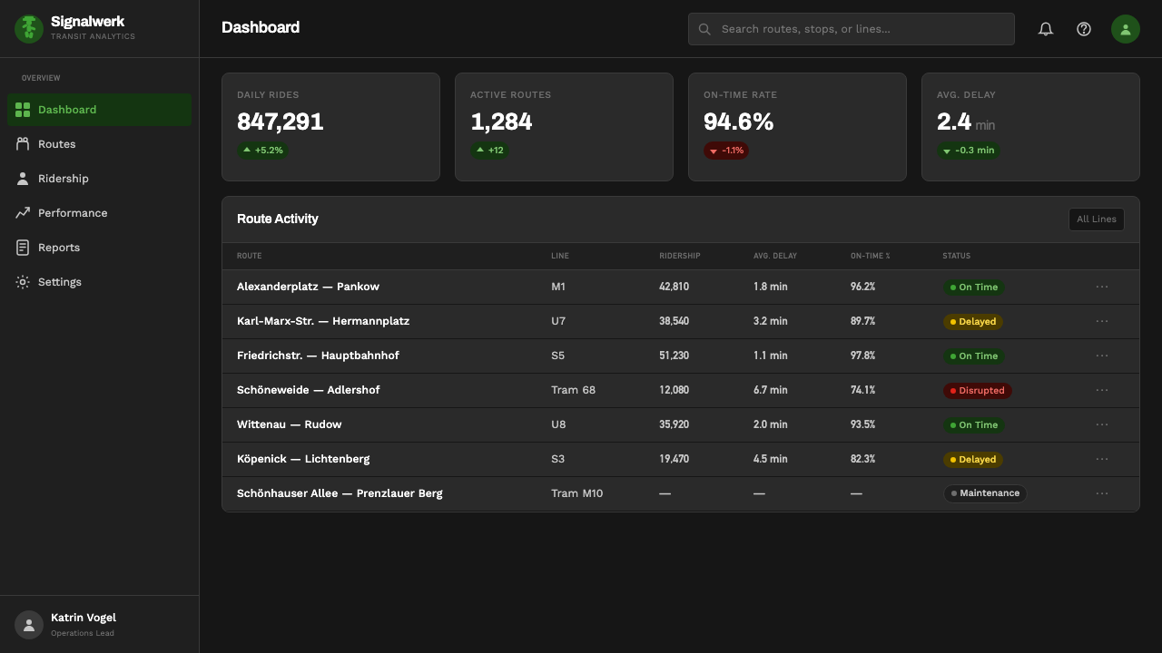Open Performance via its trend icon
The width and height of the screenshot is (1162, 653).
tap(23, 213)
